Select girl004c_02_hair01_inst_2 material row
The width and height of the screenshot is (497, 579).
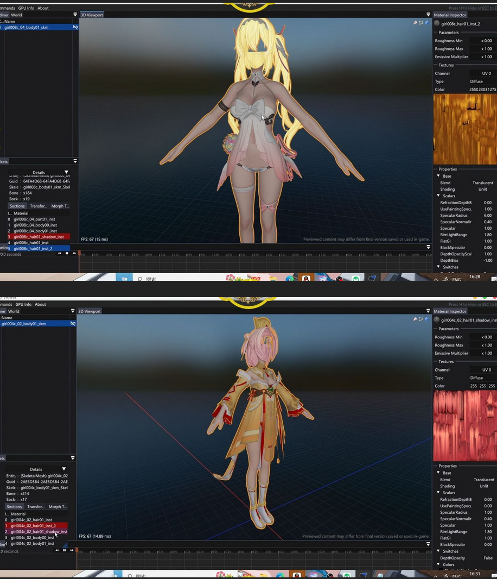[x=36, y=525]
